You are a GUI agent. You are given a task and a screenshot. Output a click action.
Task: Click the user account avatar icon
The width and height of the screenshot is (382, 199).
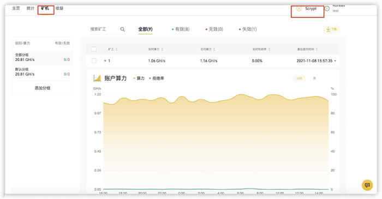pos(327,9)
